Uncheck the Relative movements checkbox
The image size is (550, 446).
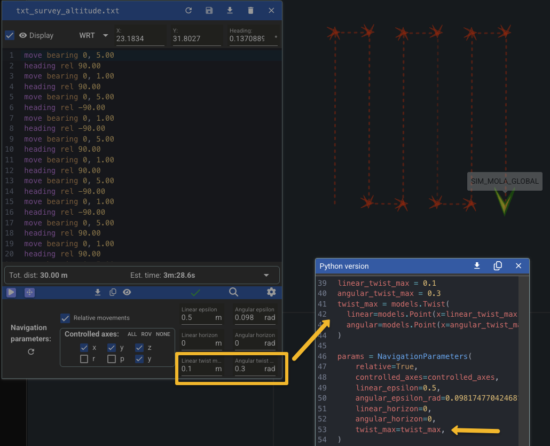[x=65, y=318]
